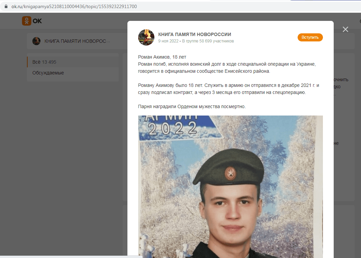Image resolution: width=361 pixels, height=258 pixels.
Task: Click the paragraph about декабре 2021 service
Action: click(x=229, y=89)
